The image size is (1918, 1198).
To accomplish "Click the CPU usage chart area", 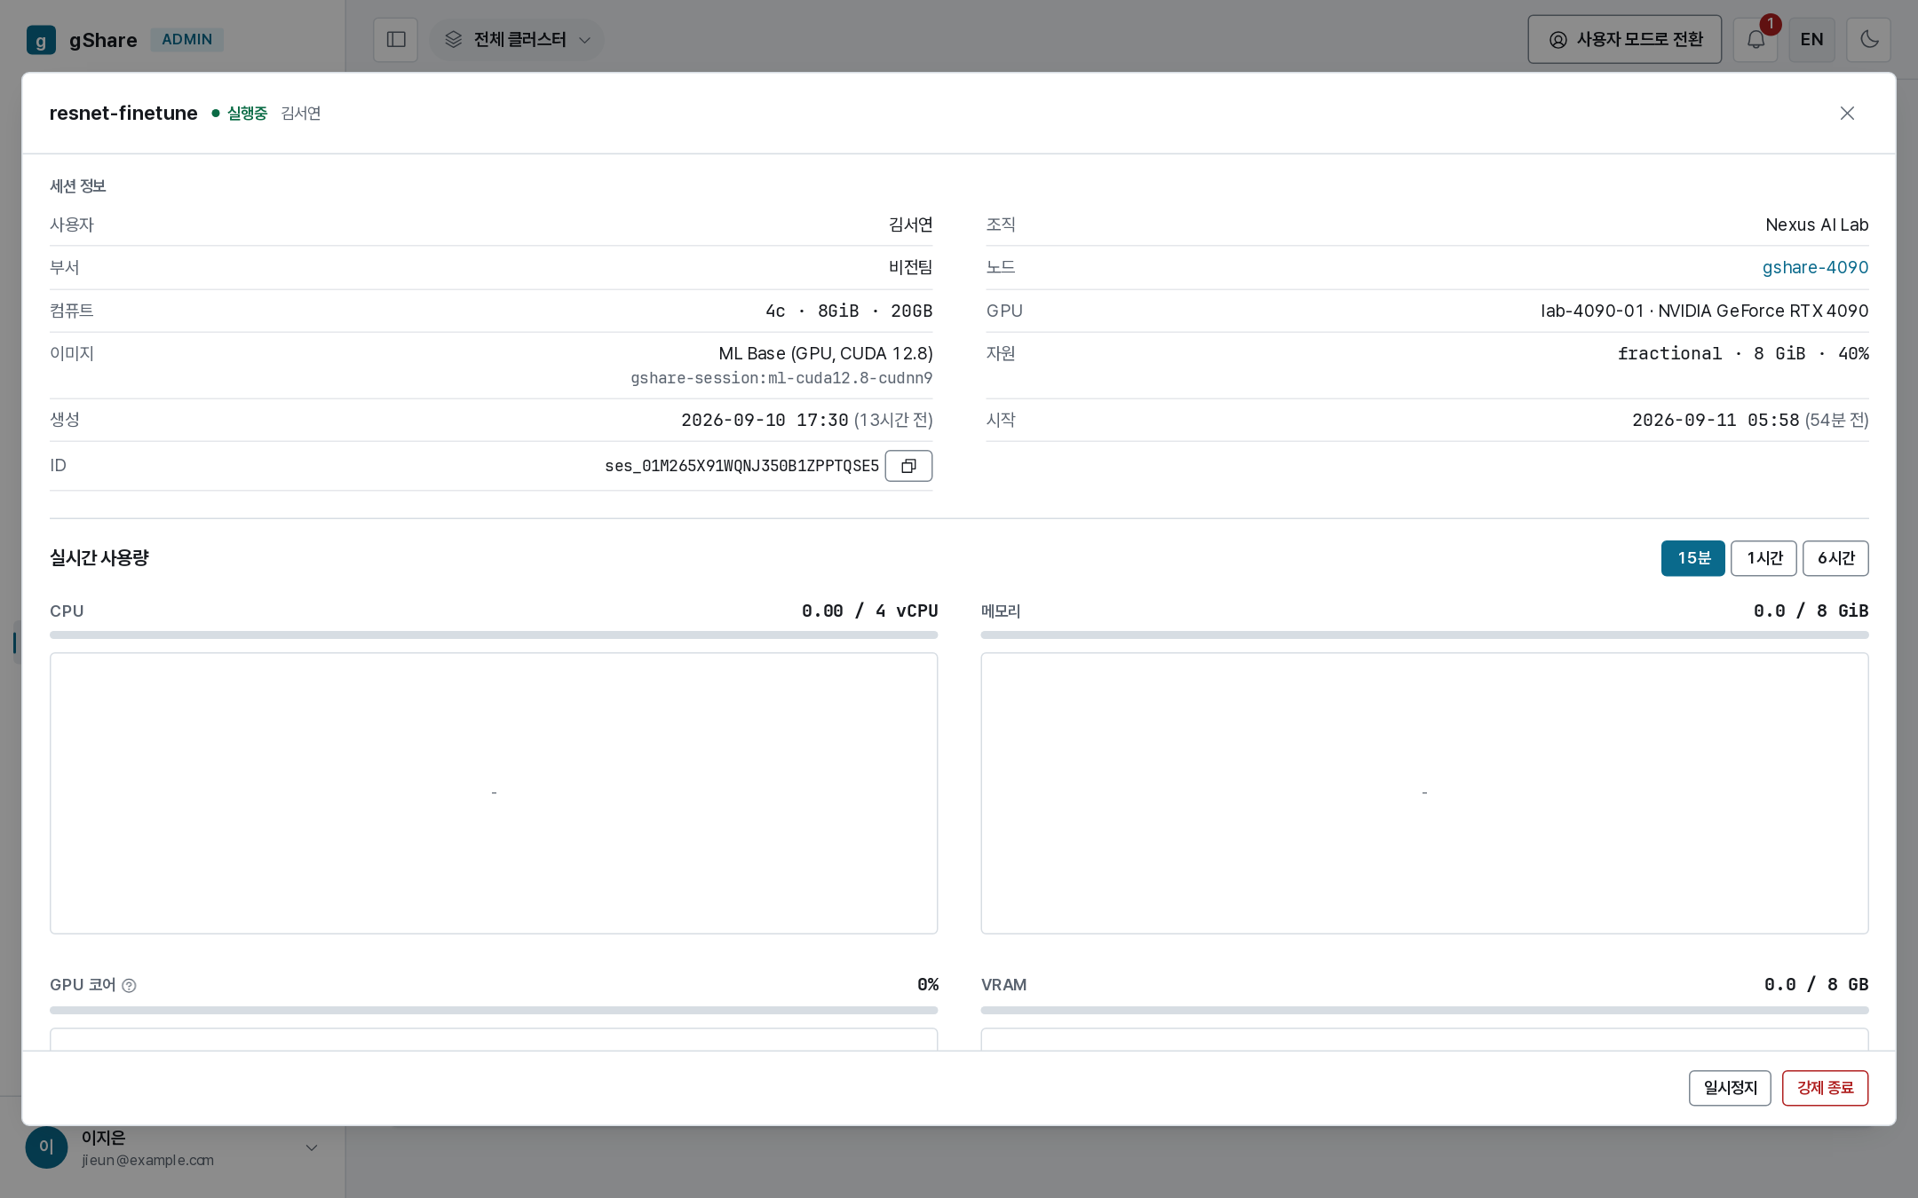I will pos(494,793).
